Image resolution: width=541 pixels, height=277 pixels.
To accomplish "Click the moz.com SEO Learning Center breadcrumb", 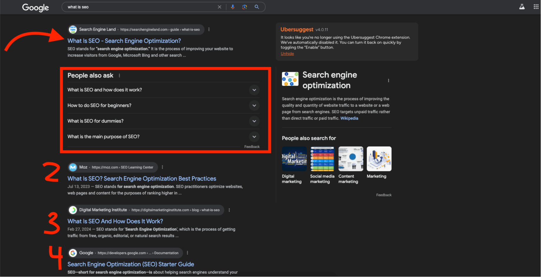I will point(123,167).
